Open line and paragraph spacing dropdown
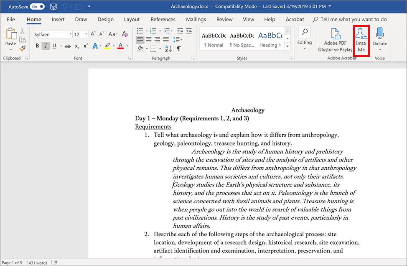This screenshot has height=266, width=407. (178, 40)
